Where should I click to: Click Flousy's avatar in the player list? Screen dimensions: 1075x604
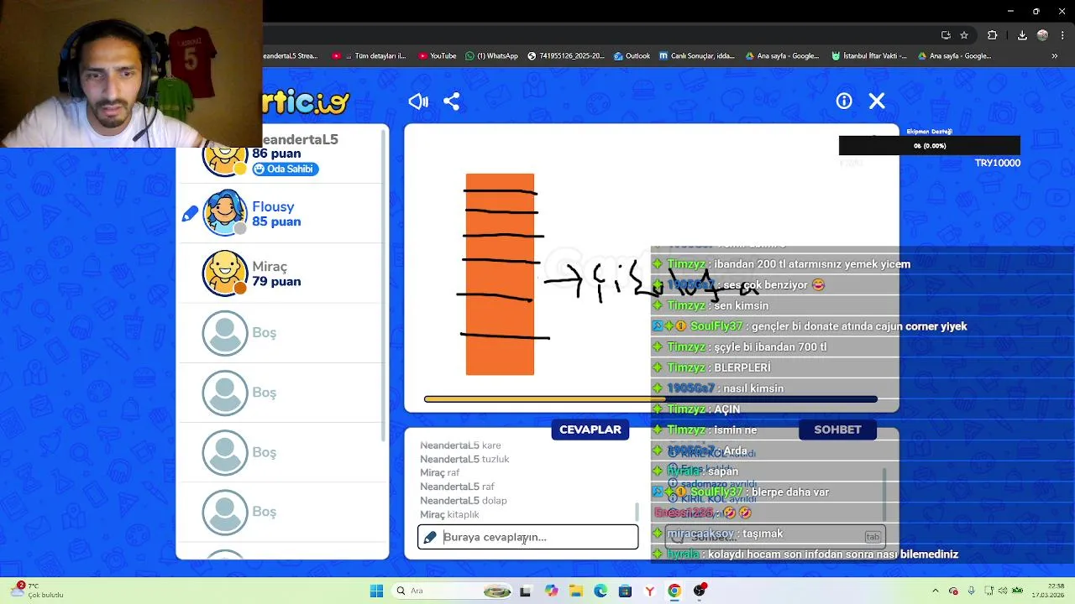tap(224, 213)
